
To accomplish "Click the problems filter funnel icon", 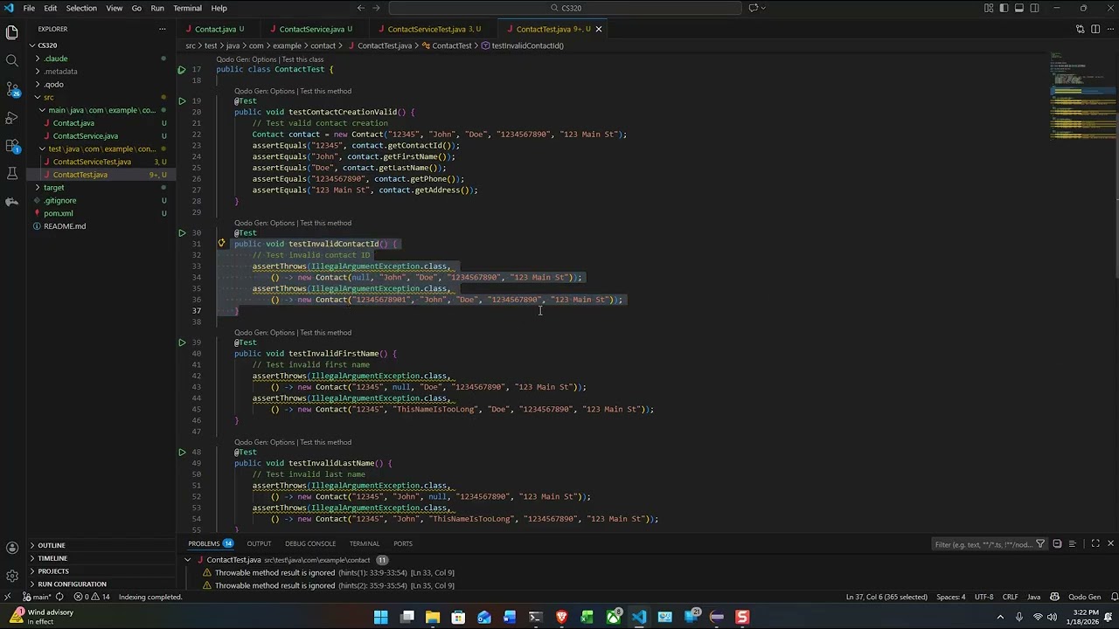I will [1040, 544].
